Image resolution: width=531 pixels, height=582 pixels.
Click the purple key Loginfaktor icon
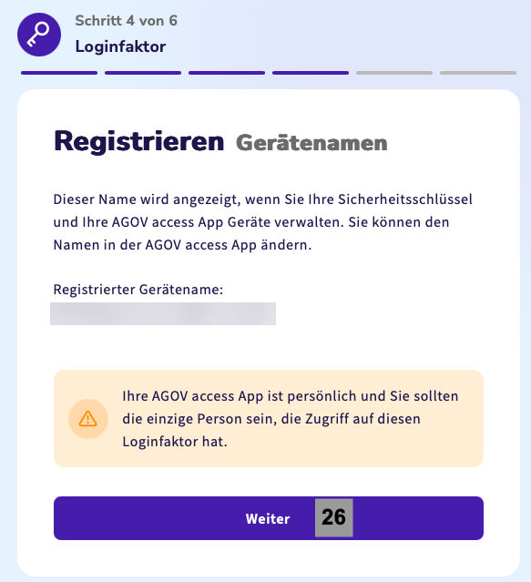pos(39,35)
